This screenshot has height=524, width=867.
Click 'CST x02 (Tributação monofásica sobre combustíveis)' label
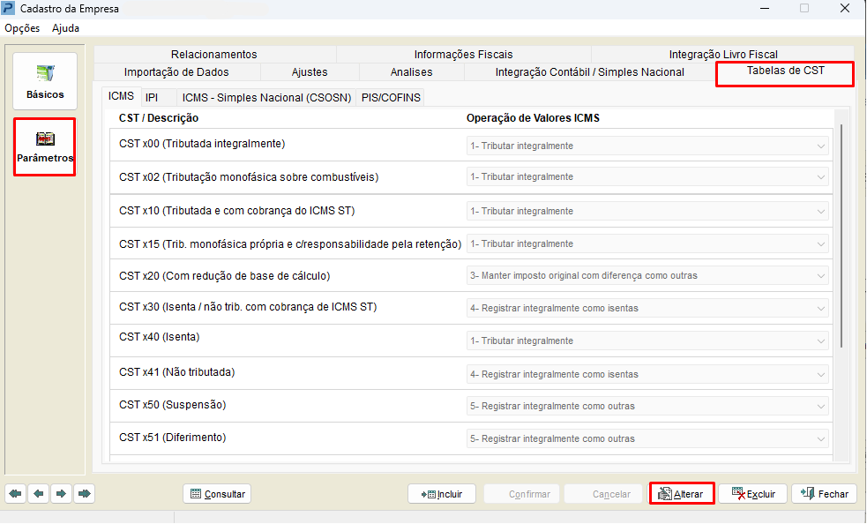(x=249, y=177)
